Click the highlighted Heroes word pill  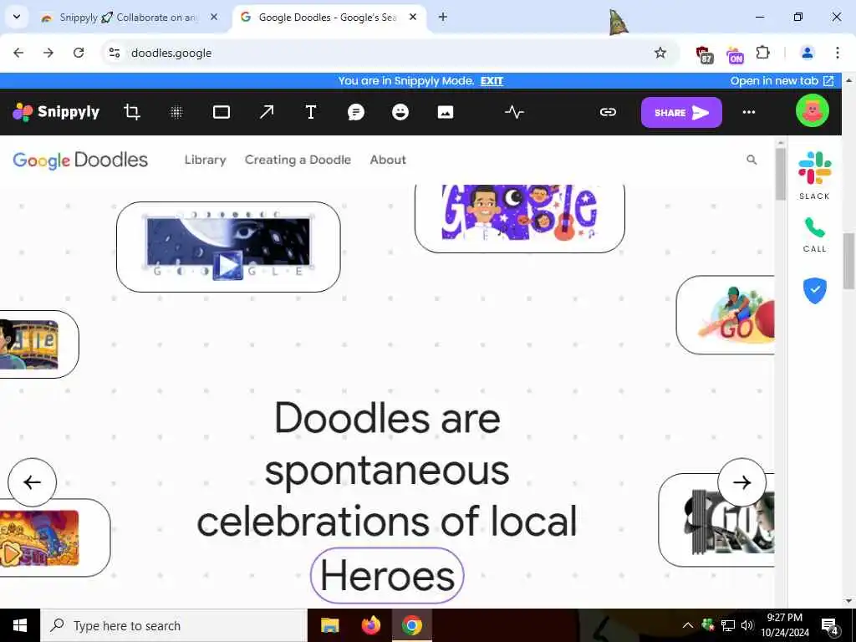(x=387, y=575)
